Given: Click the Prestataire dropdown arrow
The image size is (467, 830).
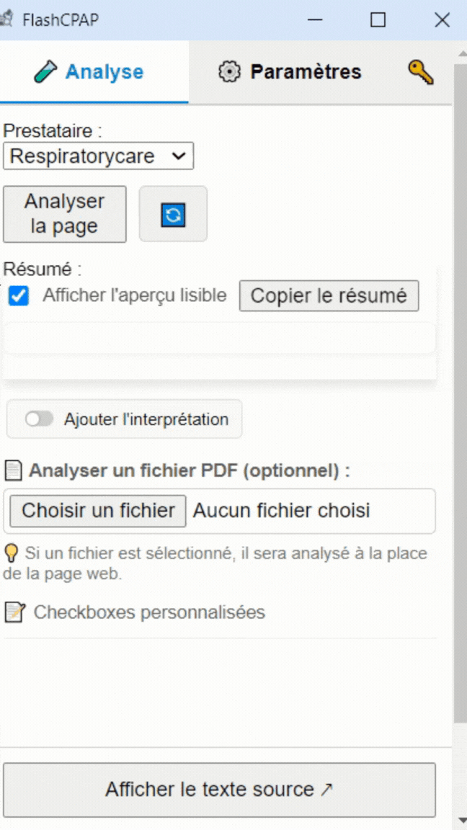Looking at the screenshot, I should 179,156.
